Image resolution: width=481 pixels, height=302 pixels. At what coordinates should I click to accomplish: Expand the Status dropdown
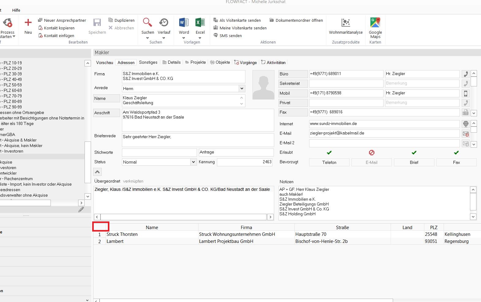[193, 162]
